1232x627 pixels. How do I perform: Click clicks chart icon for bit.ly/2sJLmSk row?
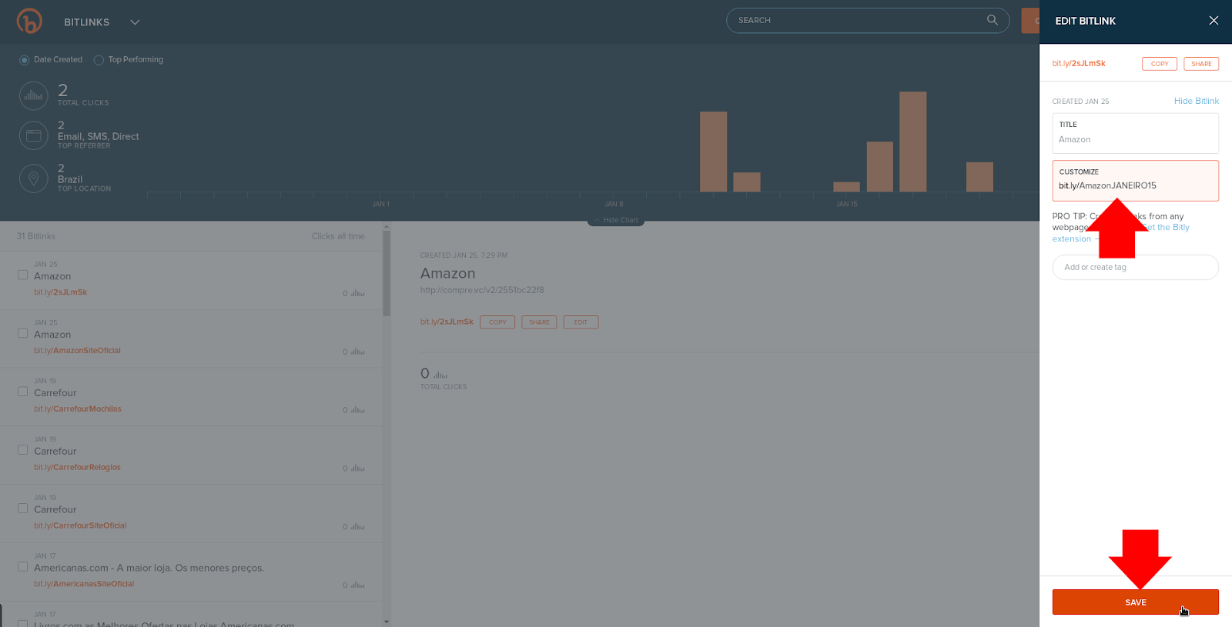tap(358, 293)
